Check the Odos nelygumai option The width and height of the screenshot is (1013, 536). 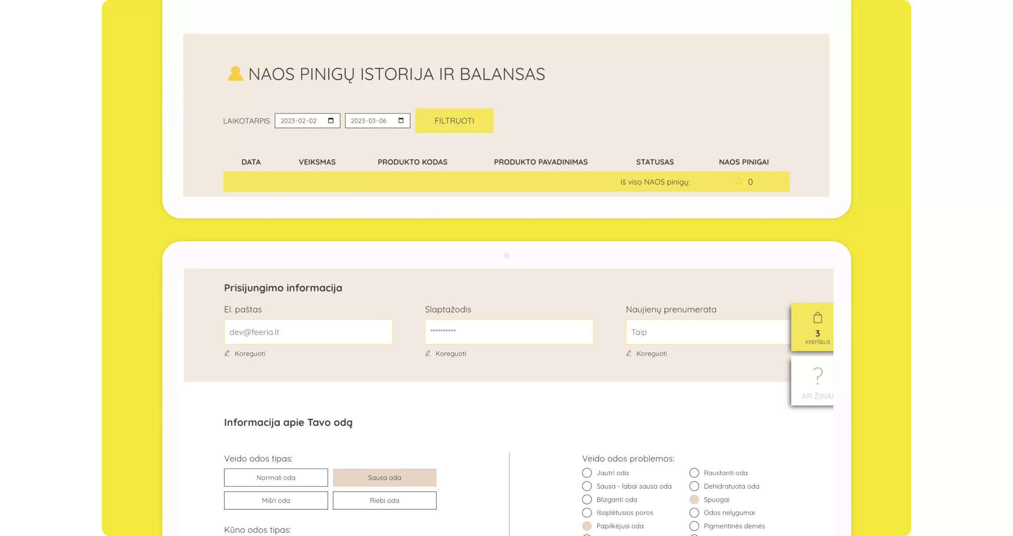pos(694,513)
